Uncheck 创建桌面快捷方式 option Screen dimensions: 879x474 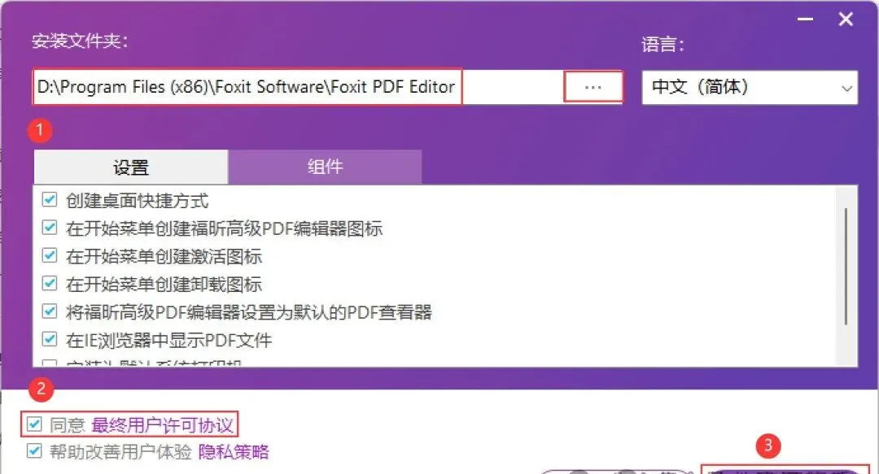coord(50,199)
